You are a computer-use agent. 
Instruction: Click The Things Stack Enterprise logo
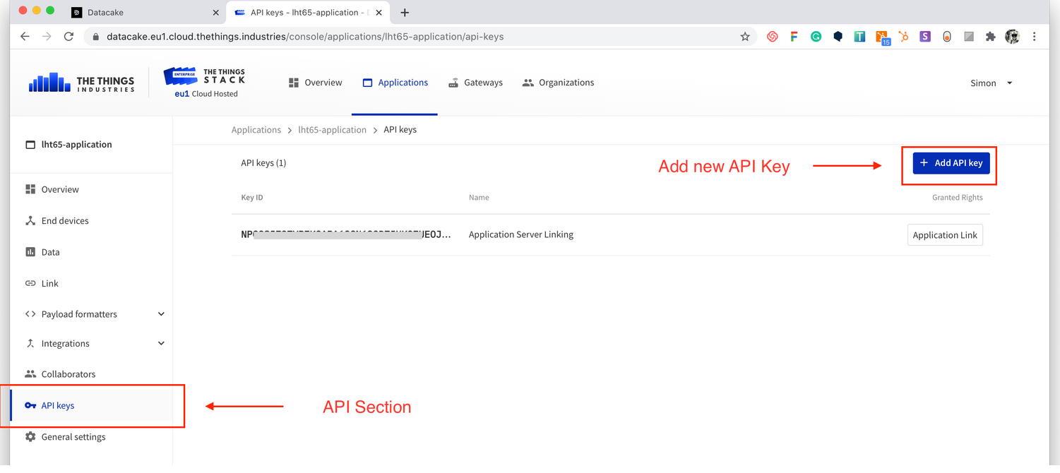click(x=205, y=83)
